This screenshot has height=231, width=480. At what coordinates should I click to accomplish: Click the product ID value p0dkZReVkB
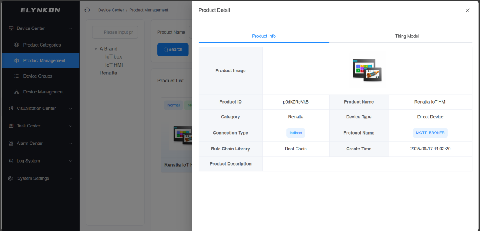pyautogui.click(x=296, y=102)
